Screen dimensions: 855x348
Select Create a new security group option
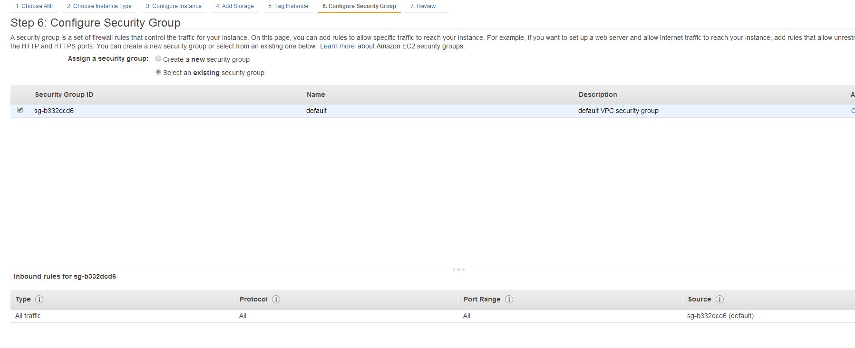pyautogui.click(x=158, y=59)
